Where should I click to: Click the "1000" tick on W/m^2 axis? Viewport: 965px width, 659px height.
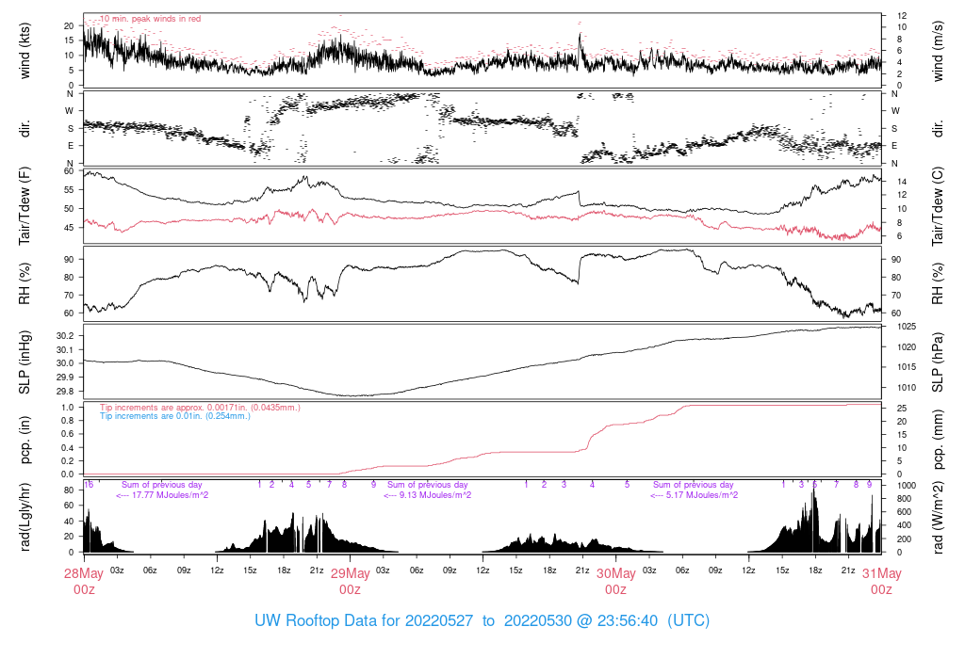pos(908,486)
